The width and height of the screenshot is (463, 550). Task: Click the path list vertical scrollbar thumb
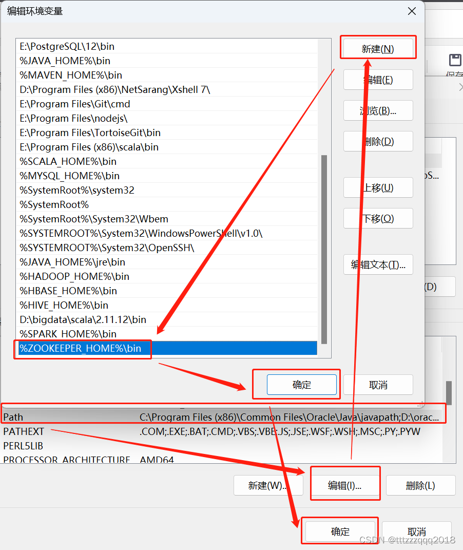point(324,250)
